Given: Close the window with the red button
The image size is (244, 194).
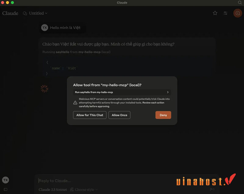Looking at the screenshot, I should tap(3, 2).
